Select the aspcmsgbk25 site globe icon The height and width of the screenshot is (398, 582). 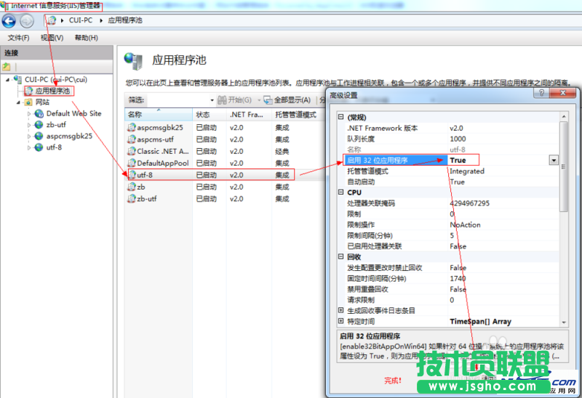click(39, 136)
